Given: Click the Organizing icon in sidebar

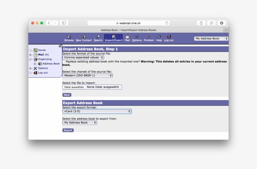Looking at the screenshot, I should click(35, 59).
